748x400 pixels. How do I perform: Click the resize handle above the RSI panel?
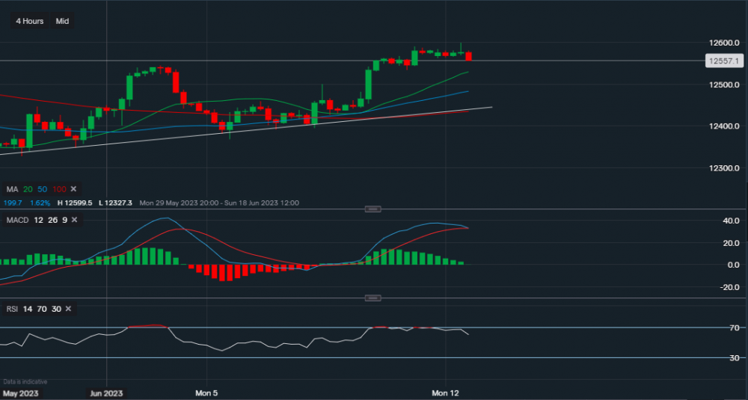(x=373, y=298)
